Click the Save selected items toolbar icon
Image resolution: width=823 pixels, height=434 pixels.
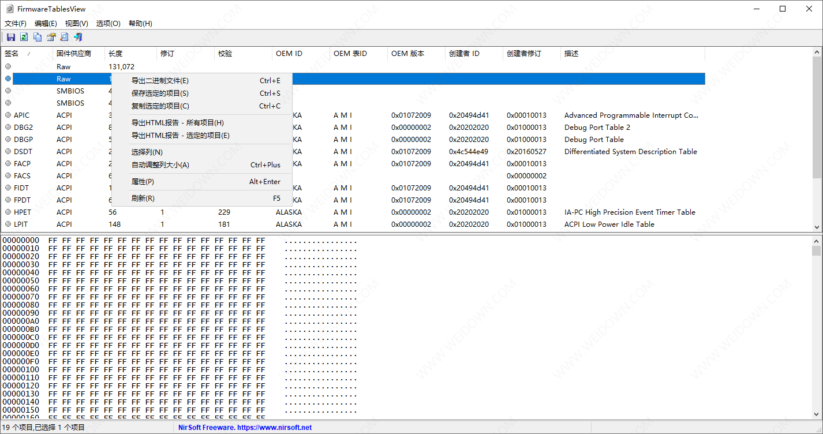coord(10,37)
